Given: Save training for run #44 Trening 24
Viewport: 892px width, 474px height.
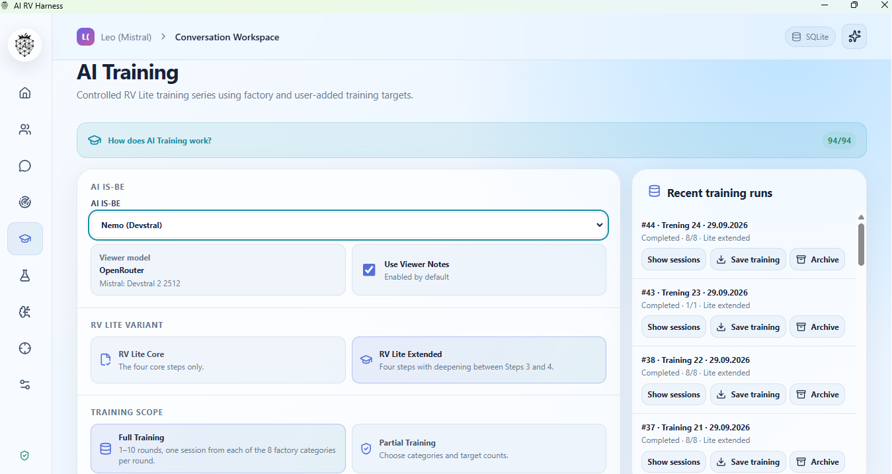Looking at the screenshot, I should coord(749,260).
